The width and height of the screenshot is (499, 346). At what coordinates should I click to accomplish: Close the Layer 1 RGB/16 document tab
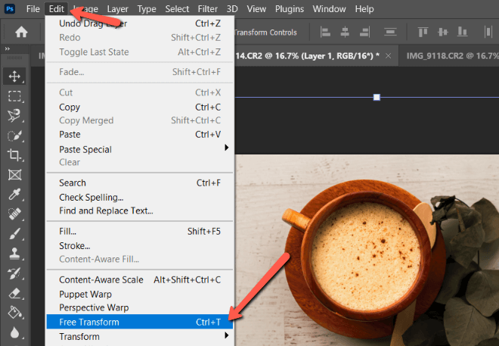(389, 57)
